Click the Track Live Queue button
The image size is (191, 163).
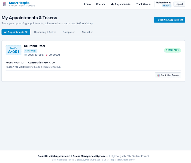(x=168, y=75)
